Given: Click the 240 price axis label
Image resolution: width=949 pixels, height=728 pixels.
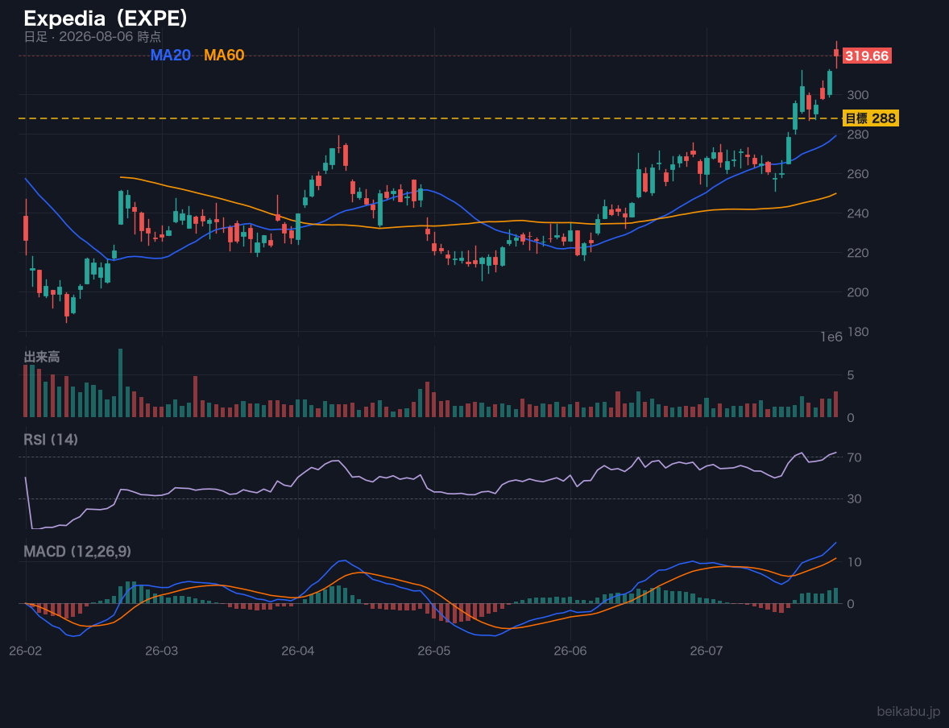Looking at the screenshot, I should click(x=858, y=213).
